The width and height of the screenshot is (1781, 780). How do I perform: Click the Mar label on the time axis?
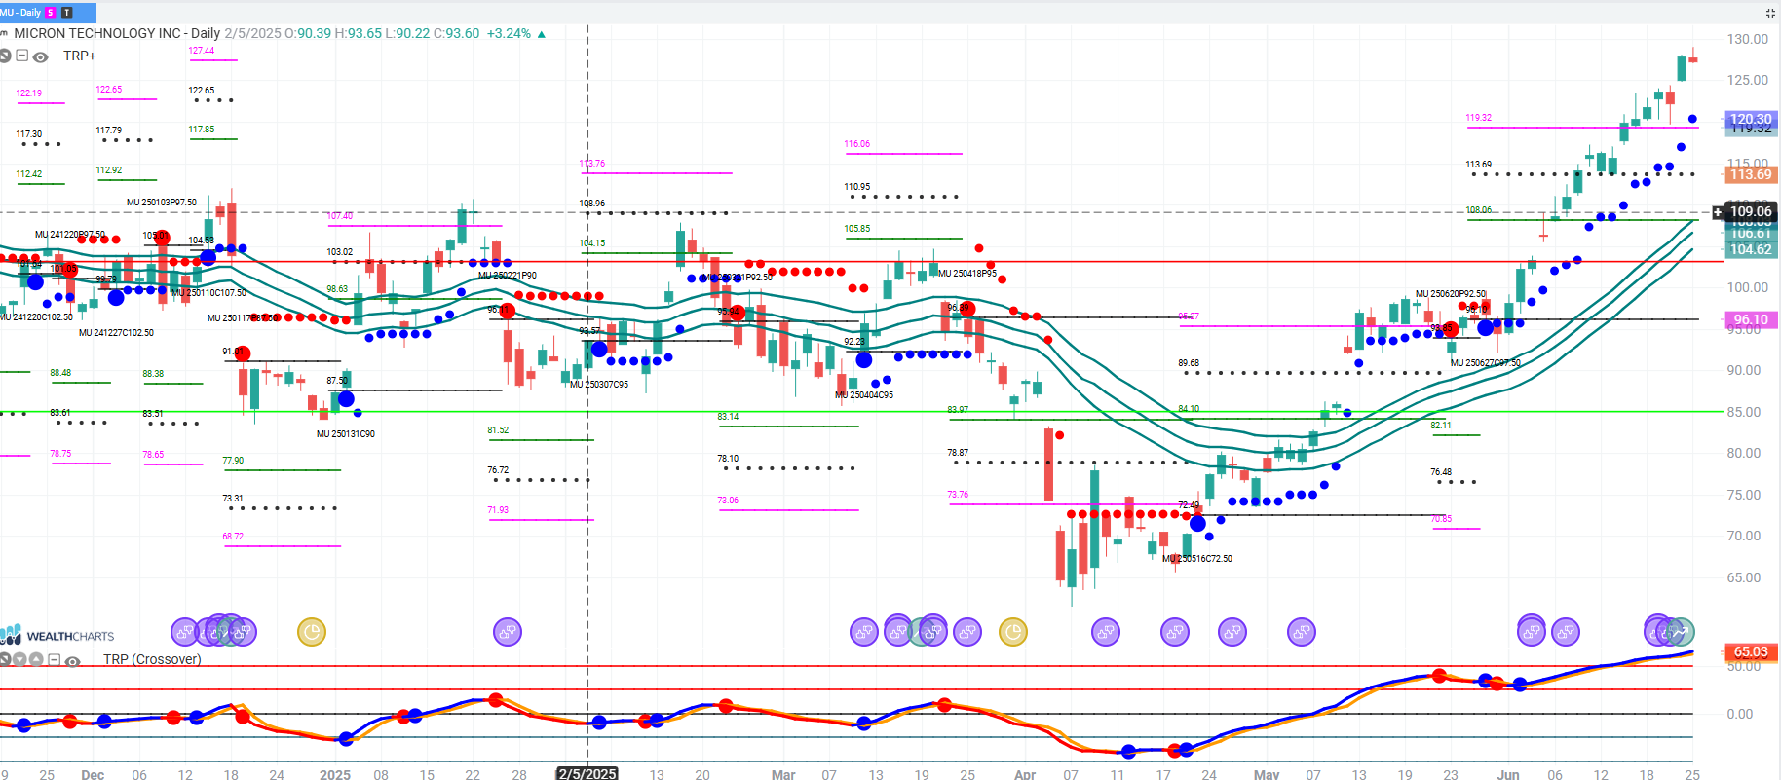[x=783, y=775]
